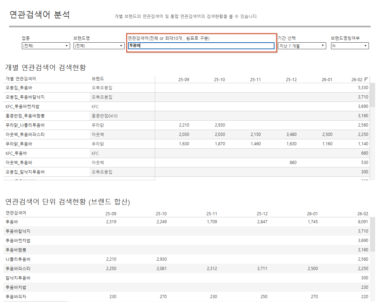Select the 푸라닭_나폴리투움바 row label
380x305 pixels.
pos(25,125)
